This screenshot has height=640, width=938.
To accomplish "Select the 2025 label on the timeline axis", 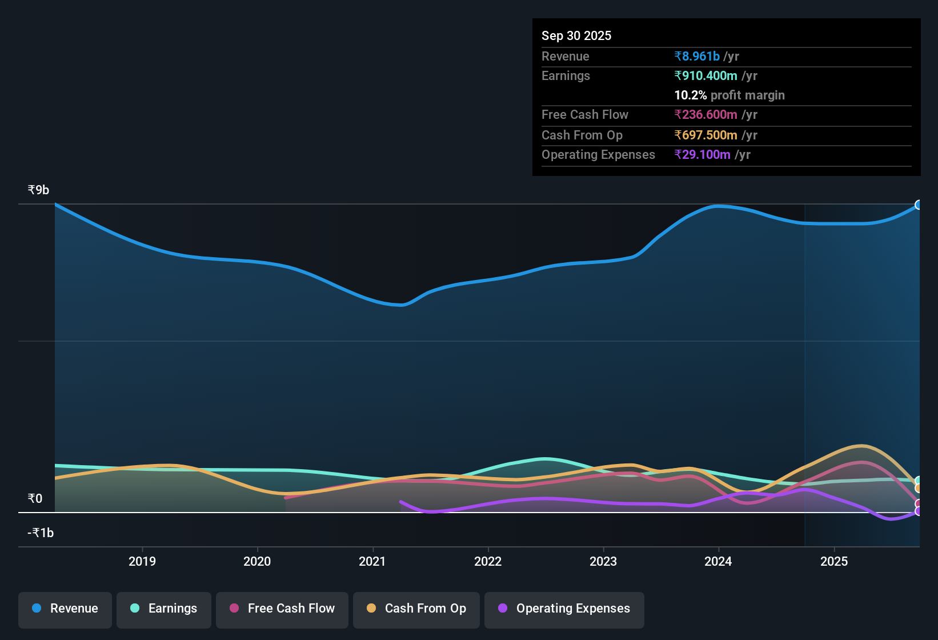I will 835,561.
